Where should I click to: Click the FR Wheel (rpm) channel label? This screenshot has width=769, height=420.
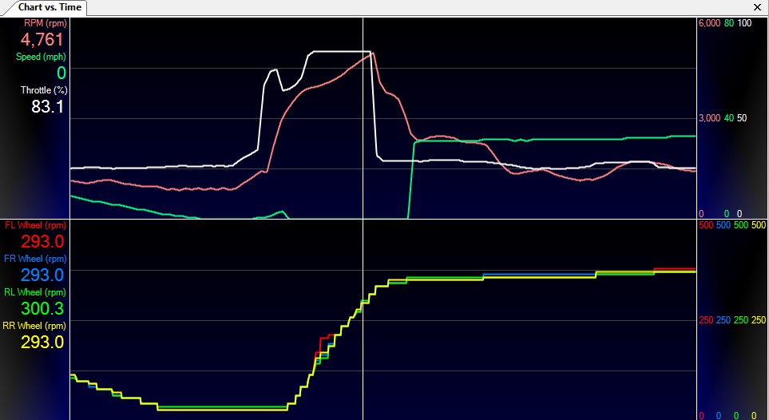tap(34, 259)
